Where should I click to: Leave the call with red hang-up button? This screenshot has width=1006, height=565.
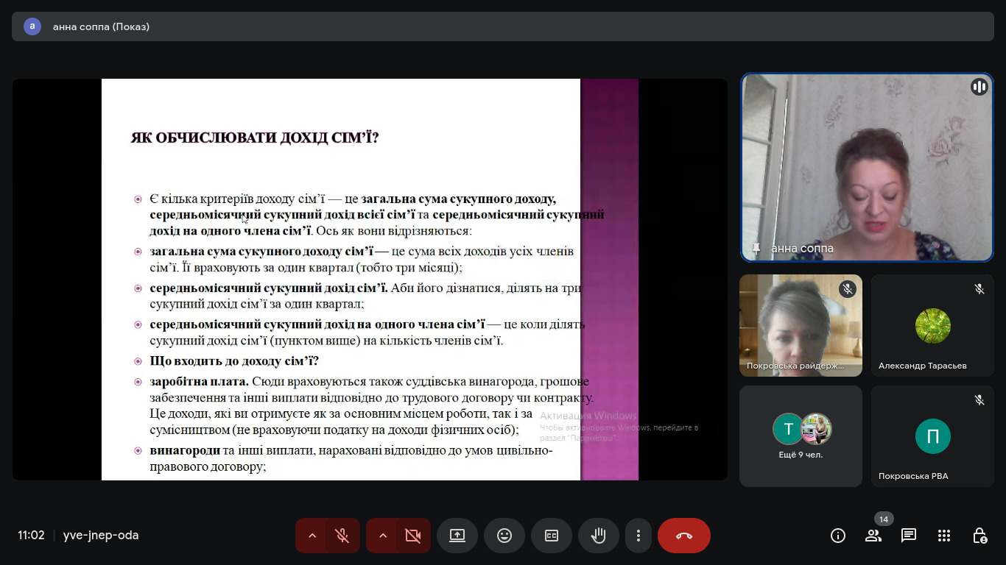(683, 536)
